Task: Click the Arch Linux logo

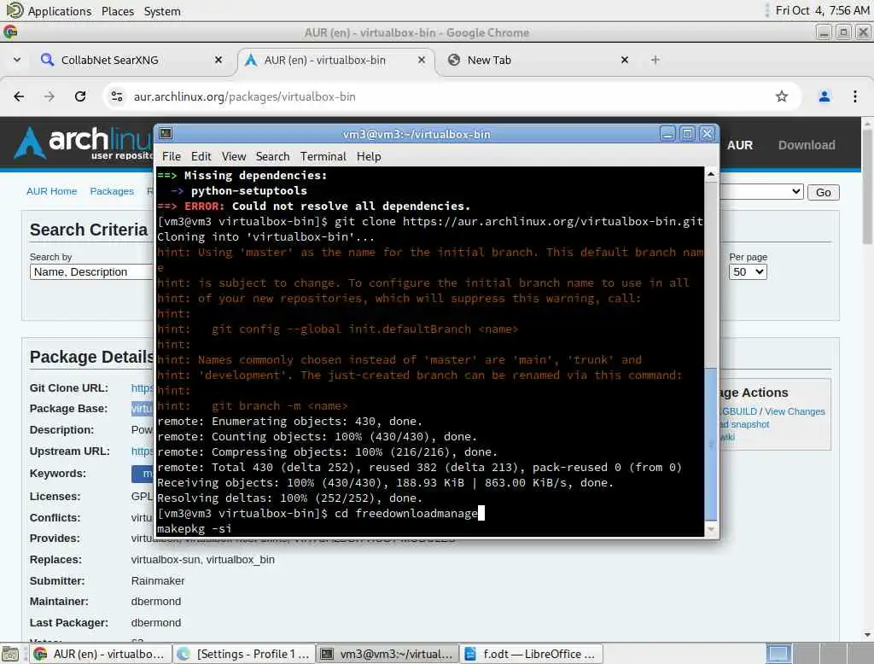Action: [x=84, y=143]
